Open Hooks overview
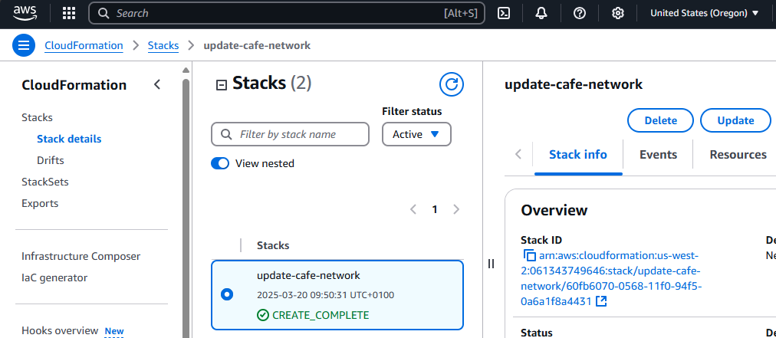 60,330
